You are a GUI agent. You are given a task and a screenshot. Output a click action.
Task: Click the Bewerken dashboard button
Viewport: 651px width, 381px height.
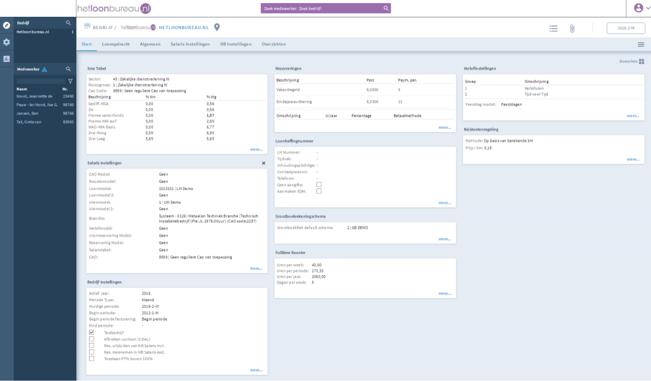click(631, 62)
